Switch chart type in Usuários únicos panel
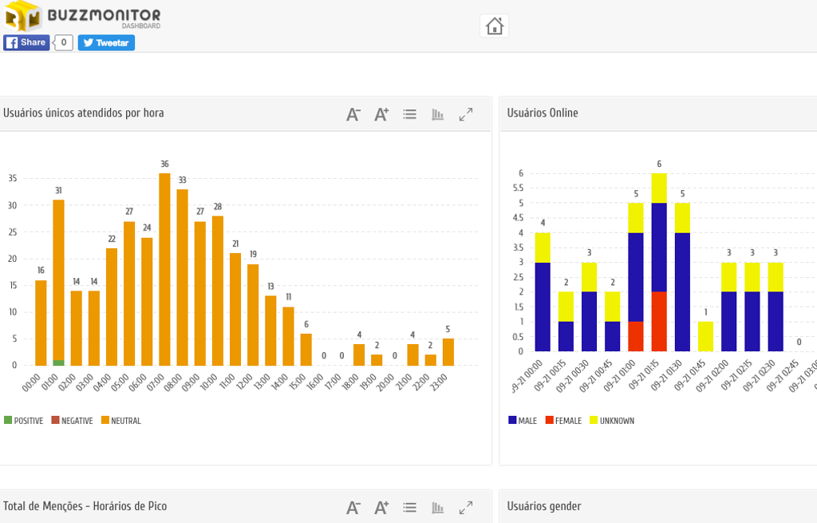Viewport: 817px width, 523px height. tap(437, 114)
